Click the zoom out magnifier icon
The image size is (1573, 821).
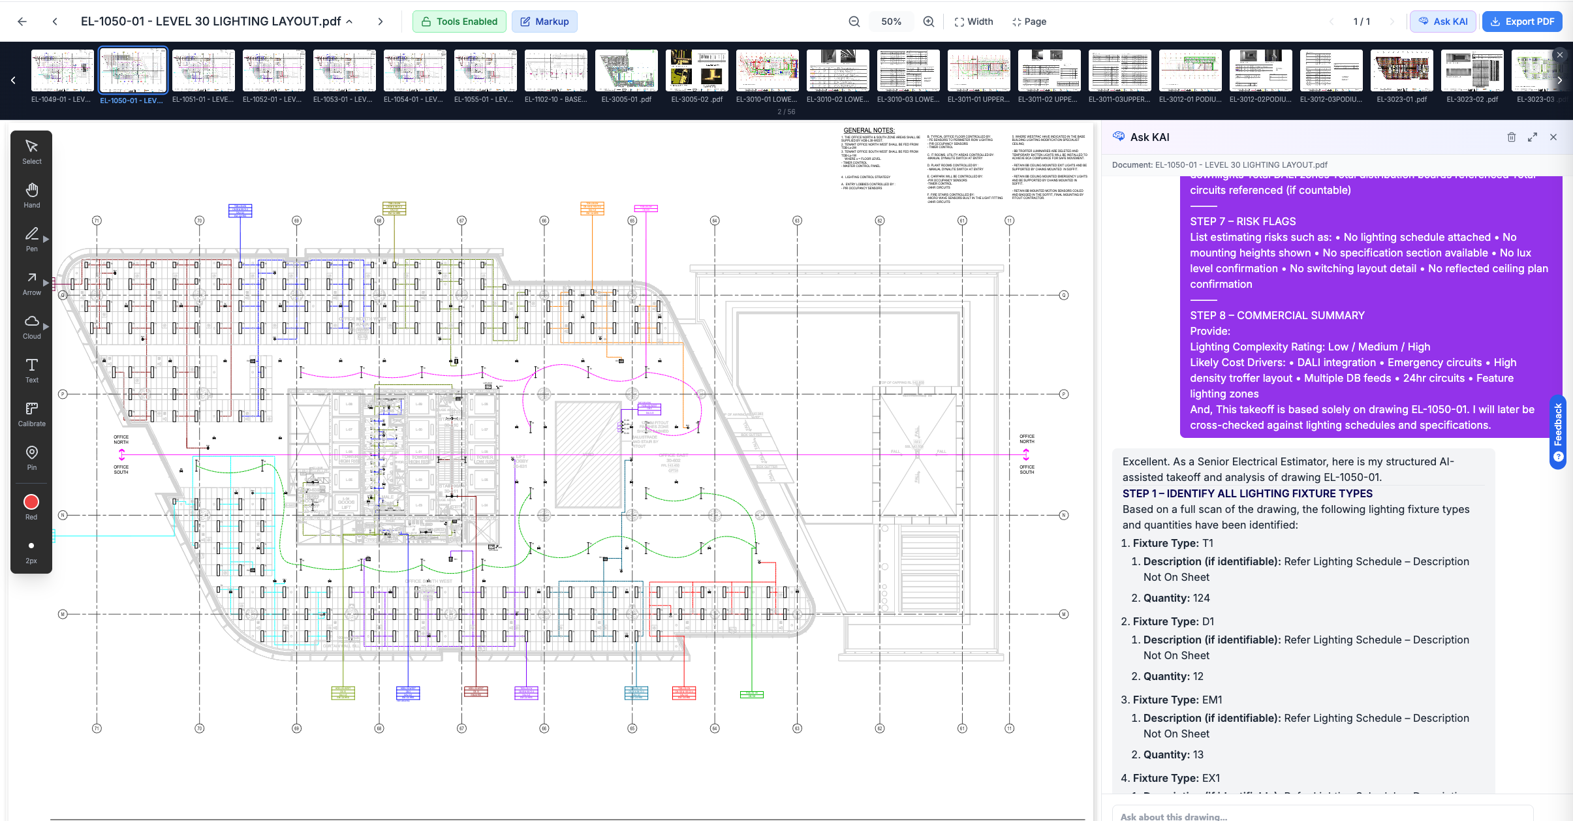coord(854,22)
